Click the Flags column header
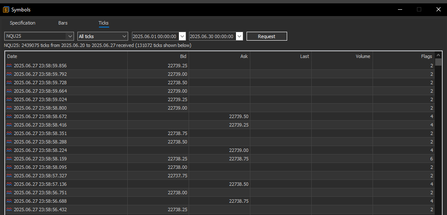This screenshot has height=215, width=447. 403,56
